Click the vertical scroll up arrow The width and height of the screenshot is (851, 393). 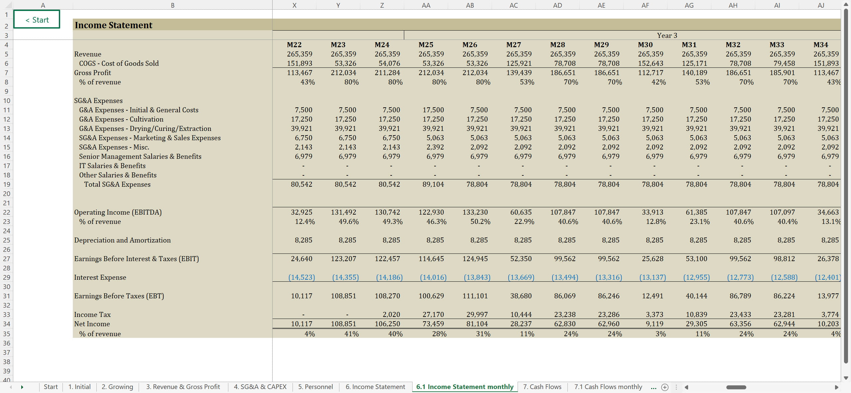[x=846, y=4]
